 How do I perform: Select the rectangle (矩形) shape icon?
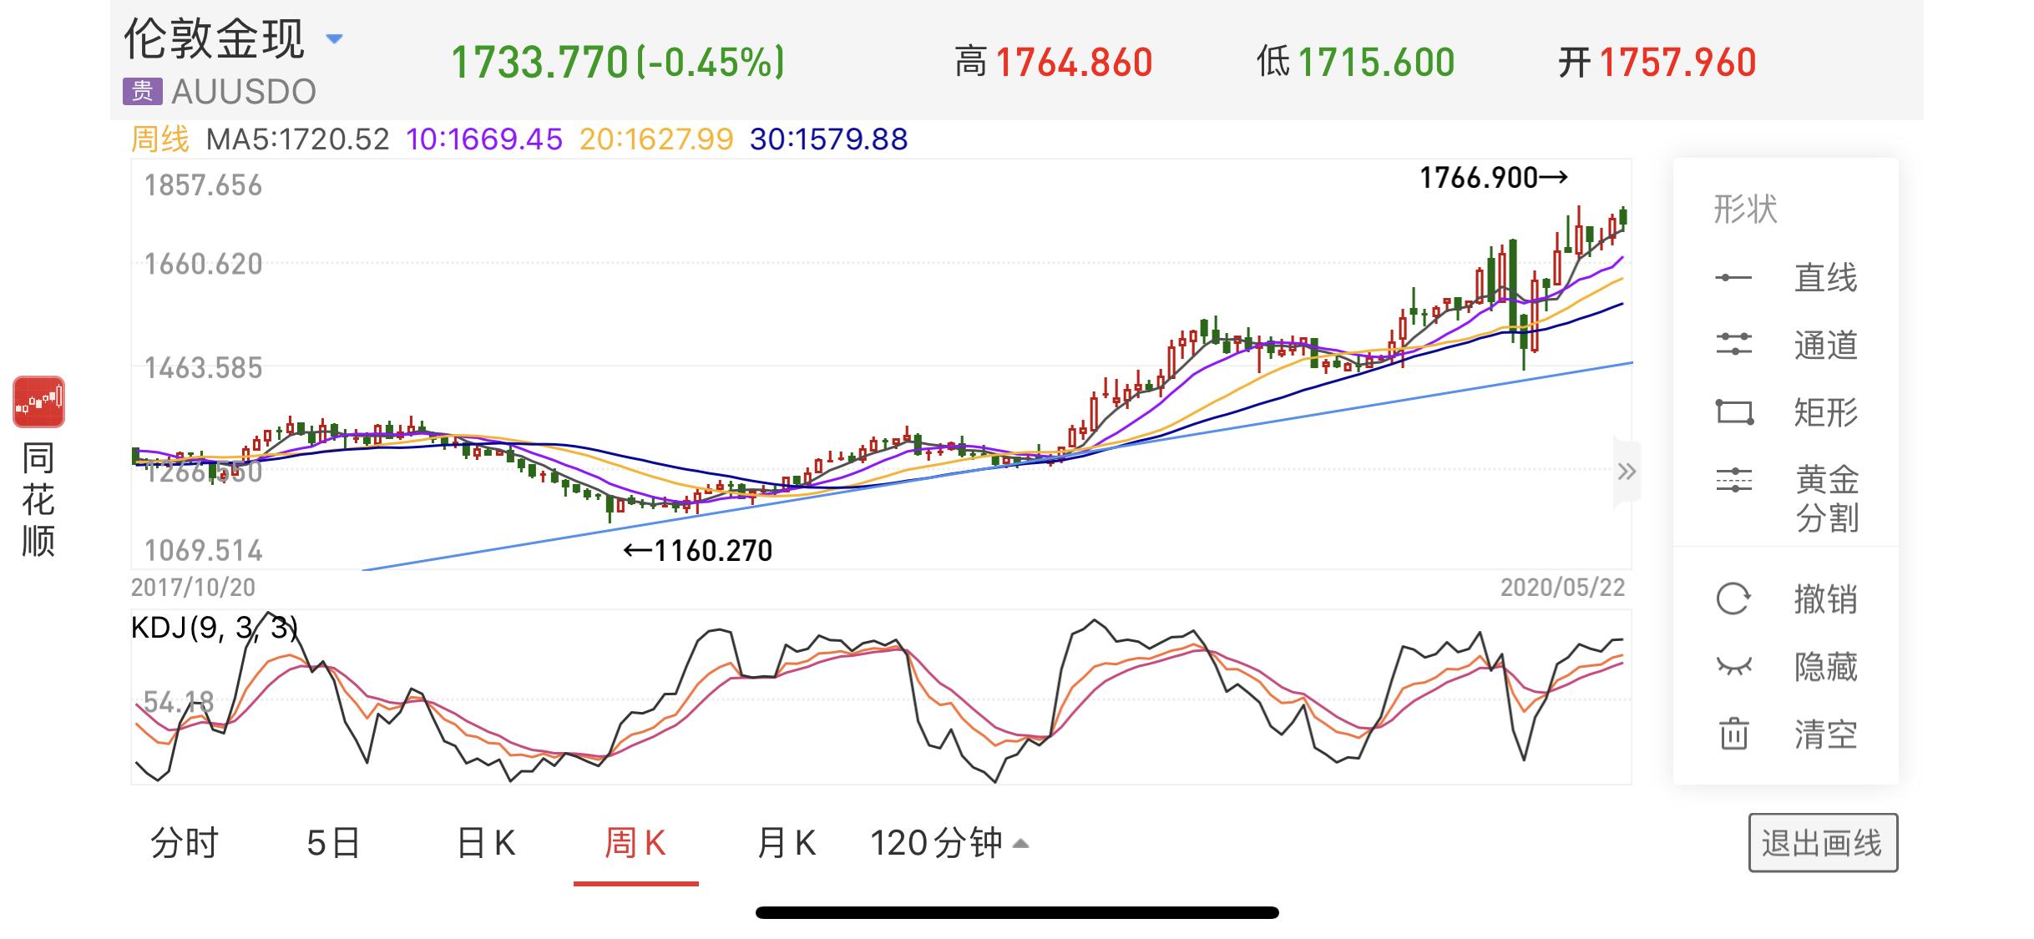[x=1734, y=411]
